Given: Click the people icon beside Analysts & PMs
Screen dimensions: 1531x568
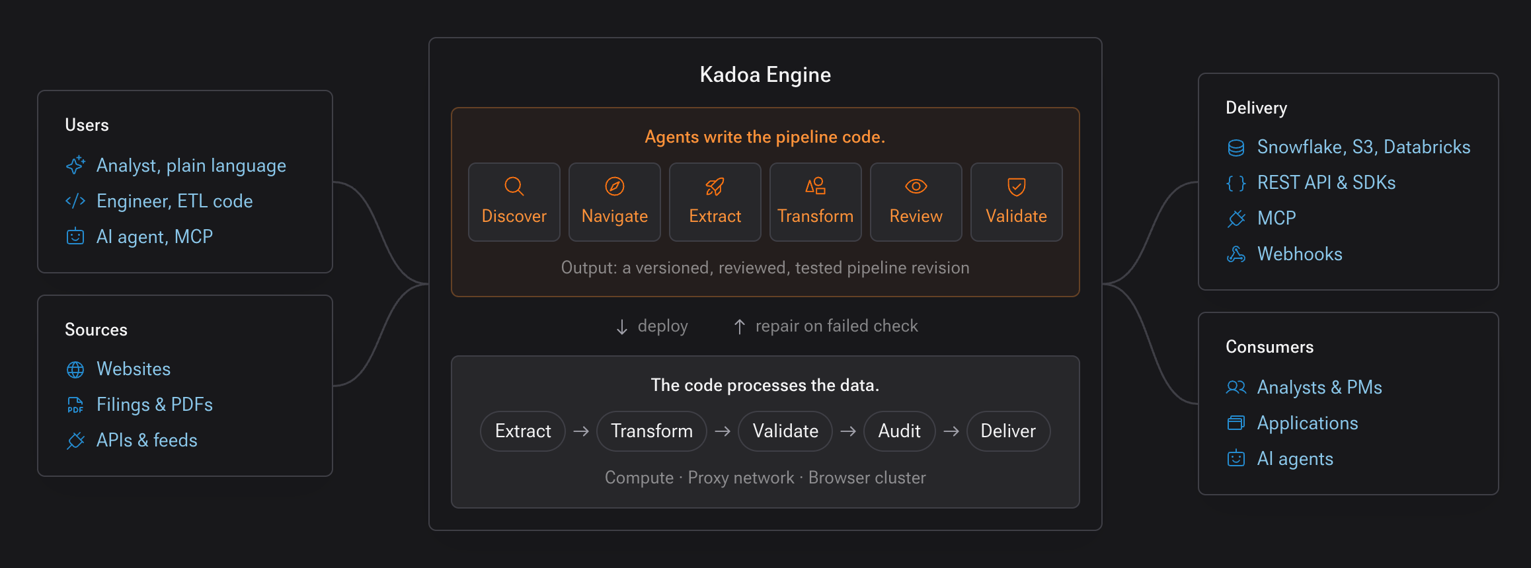Looking at the screenshot, I should [x=1236, y=388].
